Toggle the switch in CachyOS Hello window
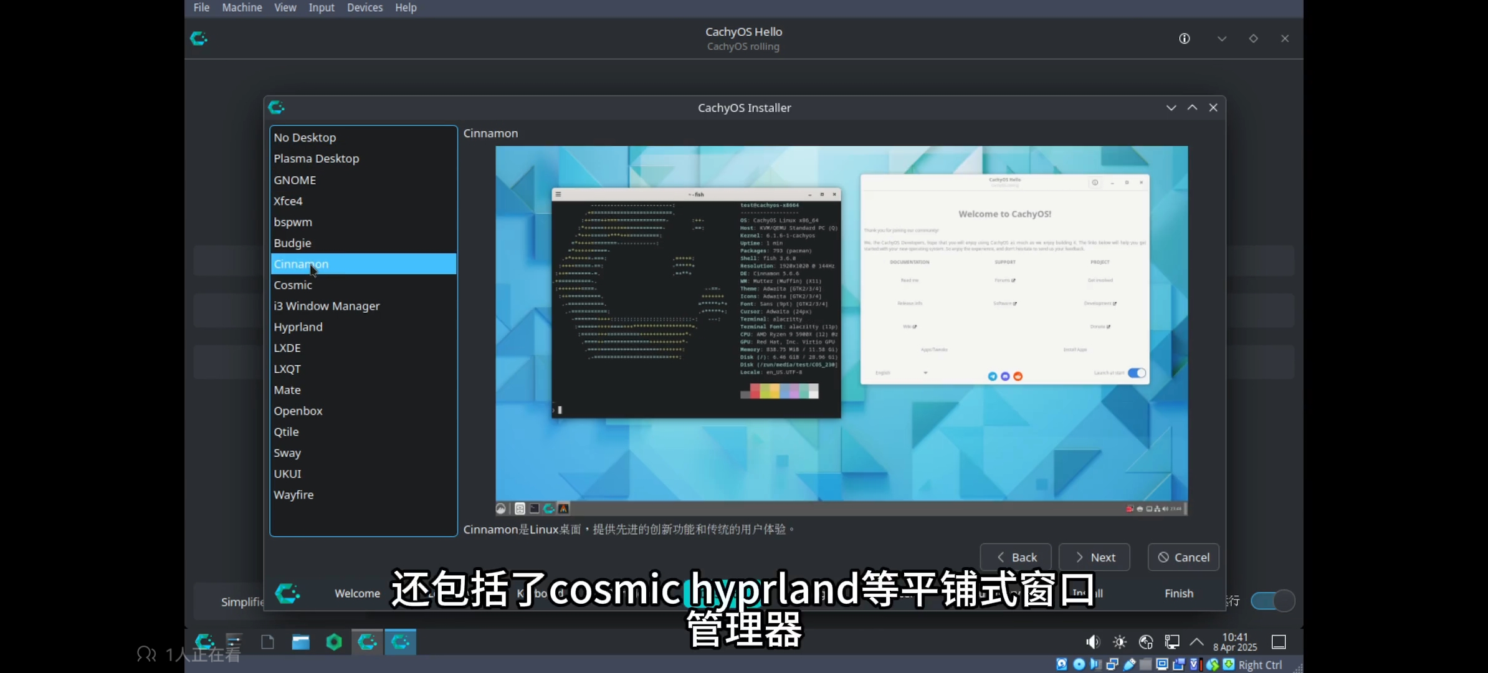The height and width of the screenshot is (673, 1488). pos(1272,601)
